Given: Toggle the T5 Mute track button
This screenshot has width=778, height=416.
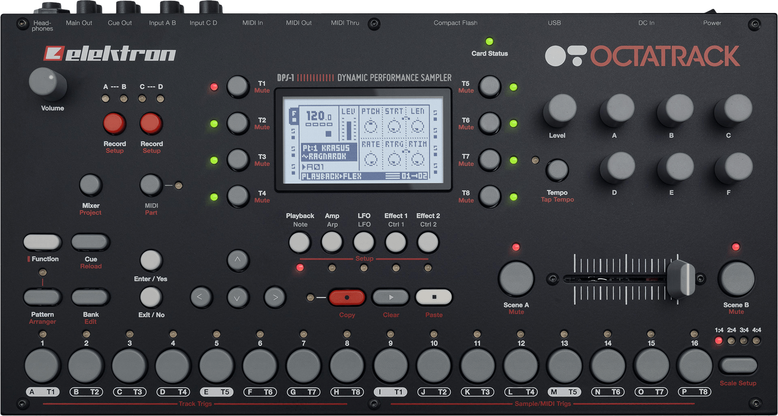Looking at the screenshot, I should pos(490,86).
